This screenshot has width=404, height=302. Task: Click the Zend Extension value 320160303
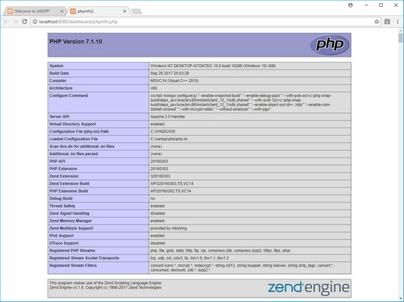[160, 176]
